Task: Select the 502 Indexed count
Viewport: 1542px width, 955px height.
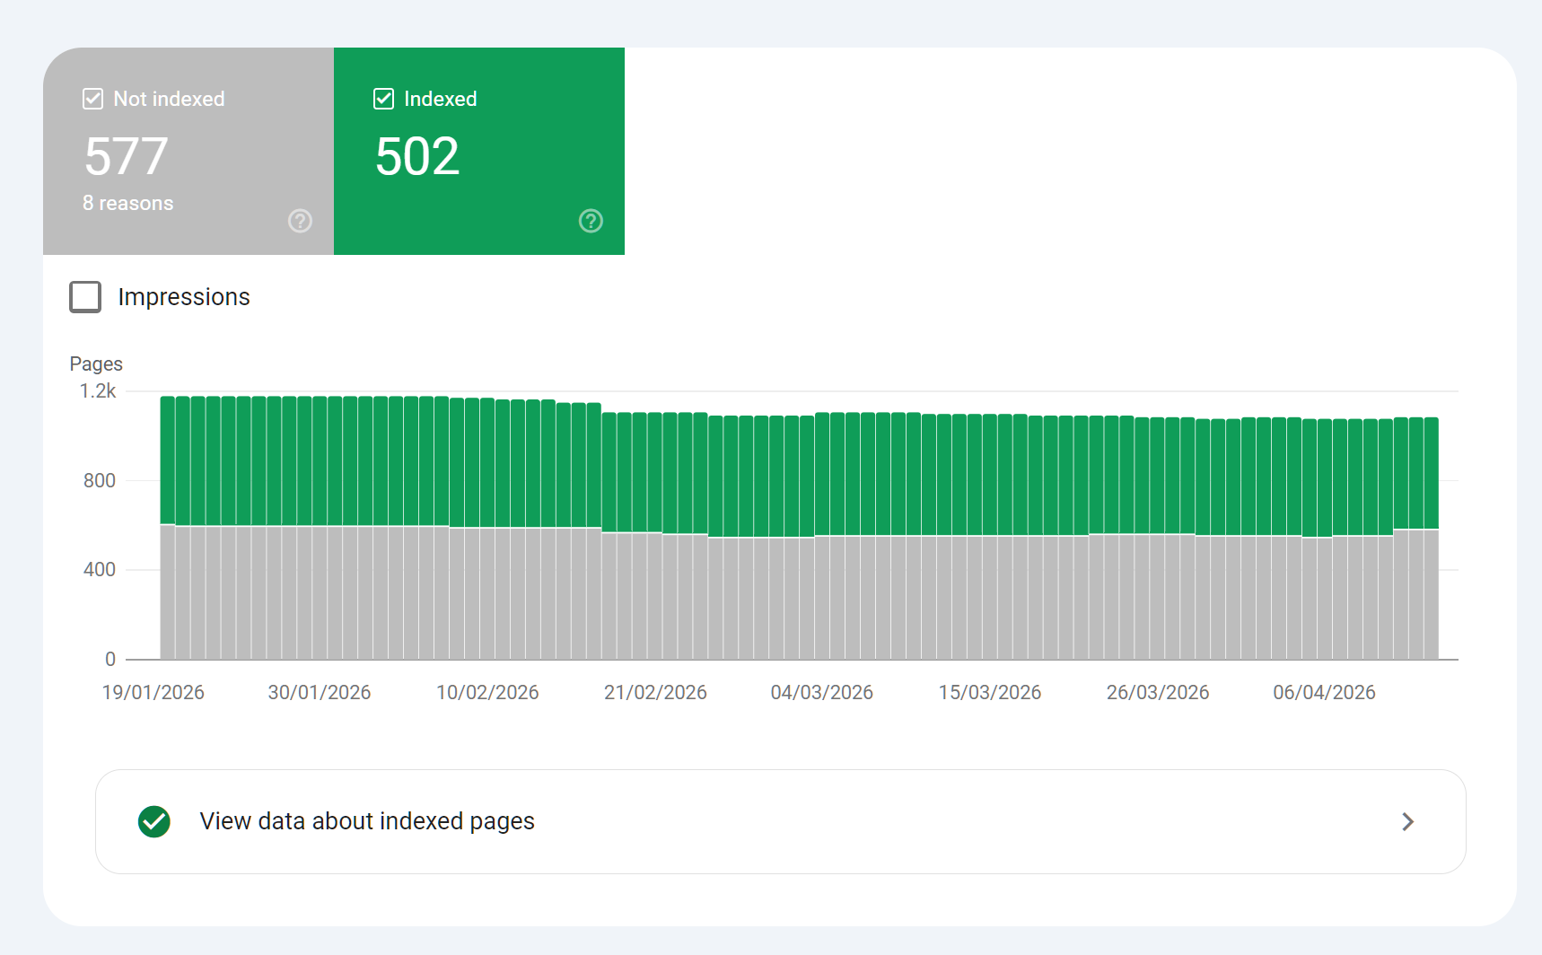Action: 417,157
